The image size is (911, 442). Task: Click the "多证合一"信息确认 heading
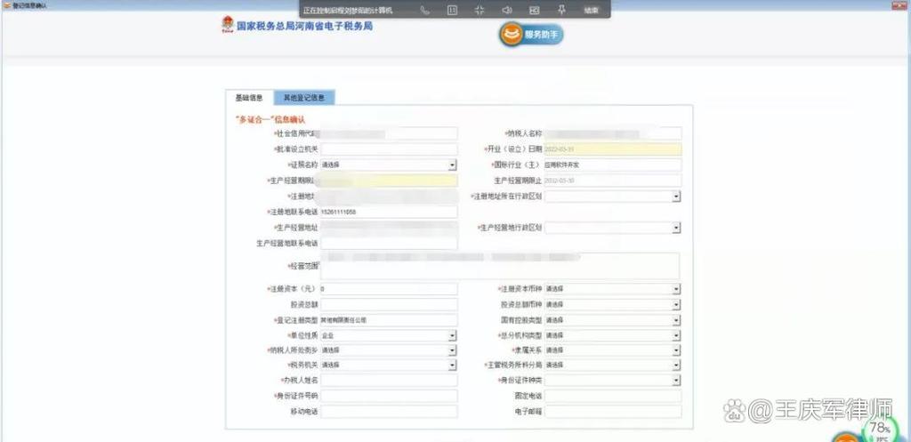[269, 120]
